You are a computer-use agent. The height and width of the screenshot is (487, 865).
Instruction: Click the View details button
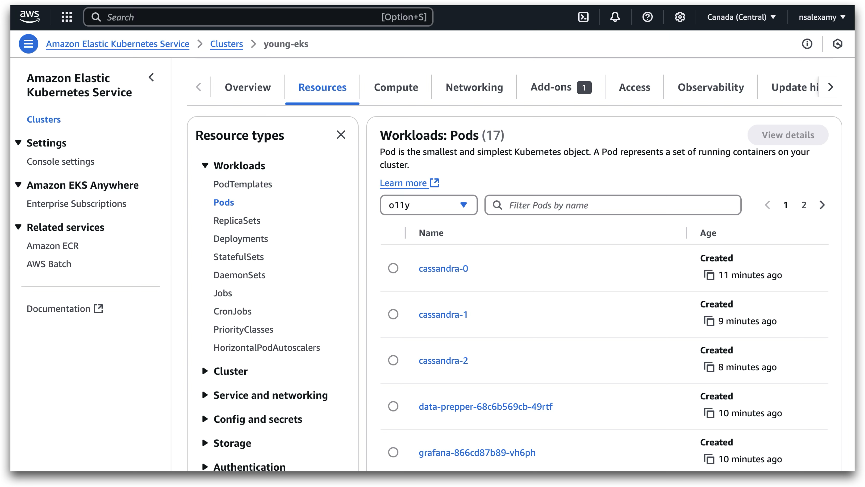click(788, 135)
